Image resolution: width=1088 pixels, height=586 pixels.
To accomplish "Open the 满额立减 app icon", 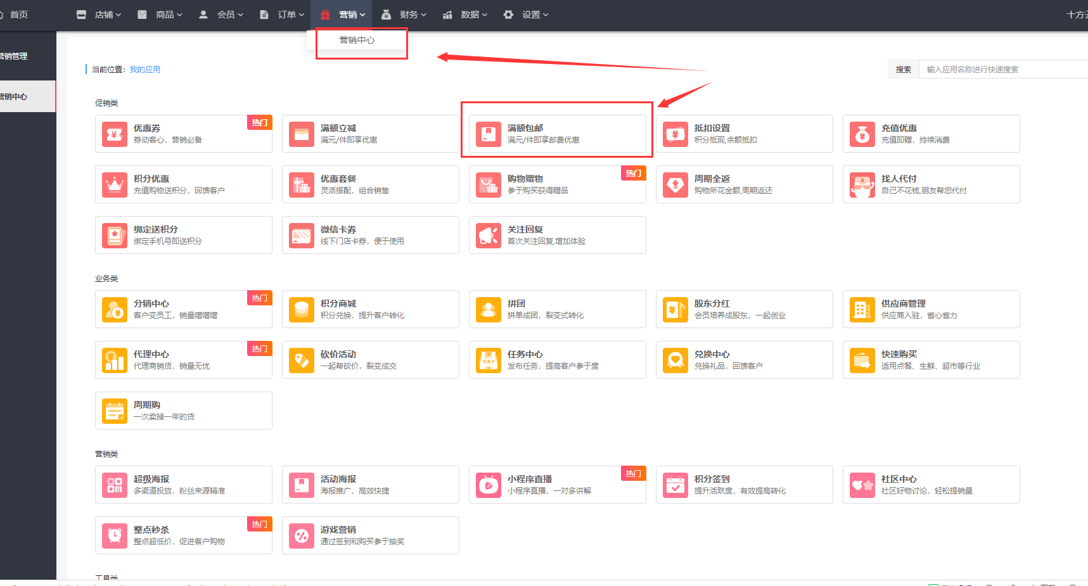I will 302,134.
